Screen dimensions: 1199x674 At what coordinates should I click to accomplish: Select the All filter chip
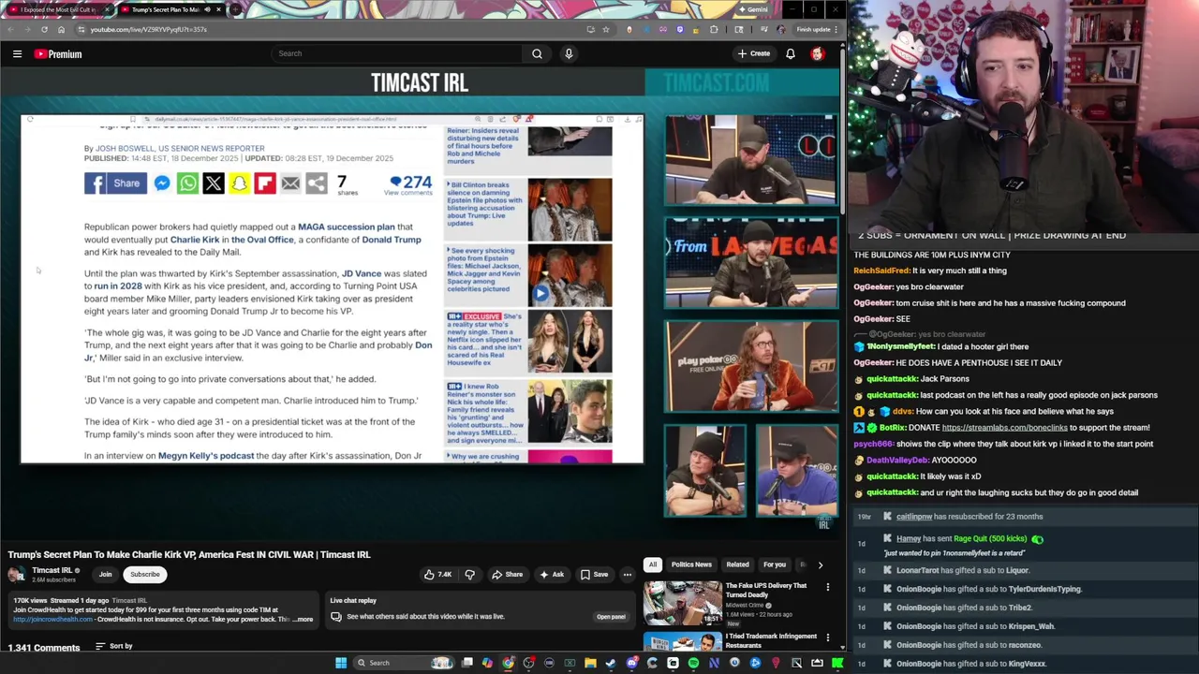(x=652, y=564)
